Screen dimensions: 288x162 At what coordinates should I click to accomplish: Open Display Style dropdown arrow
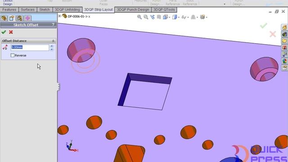[x=179, y=18]
